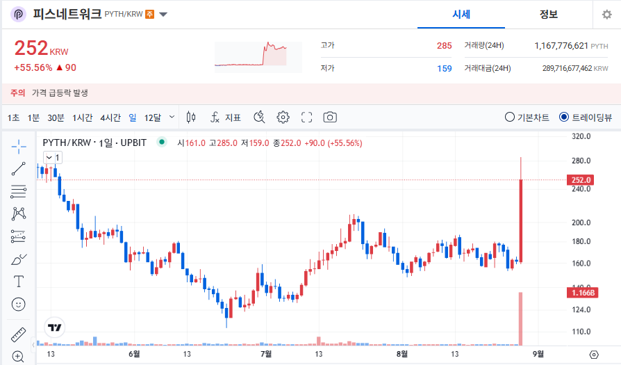
Task: Select the pattern drawing tool
Action: (19, 214)
